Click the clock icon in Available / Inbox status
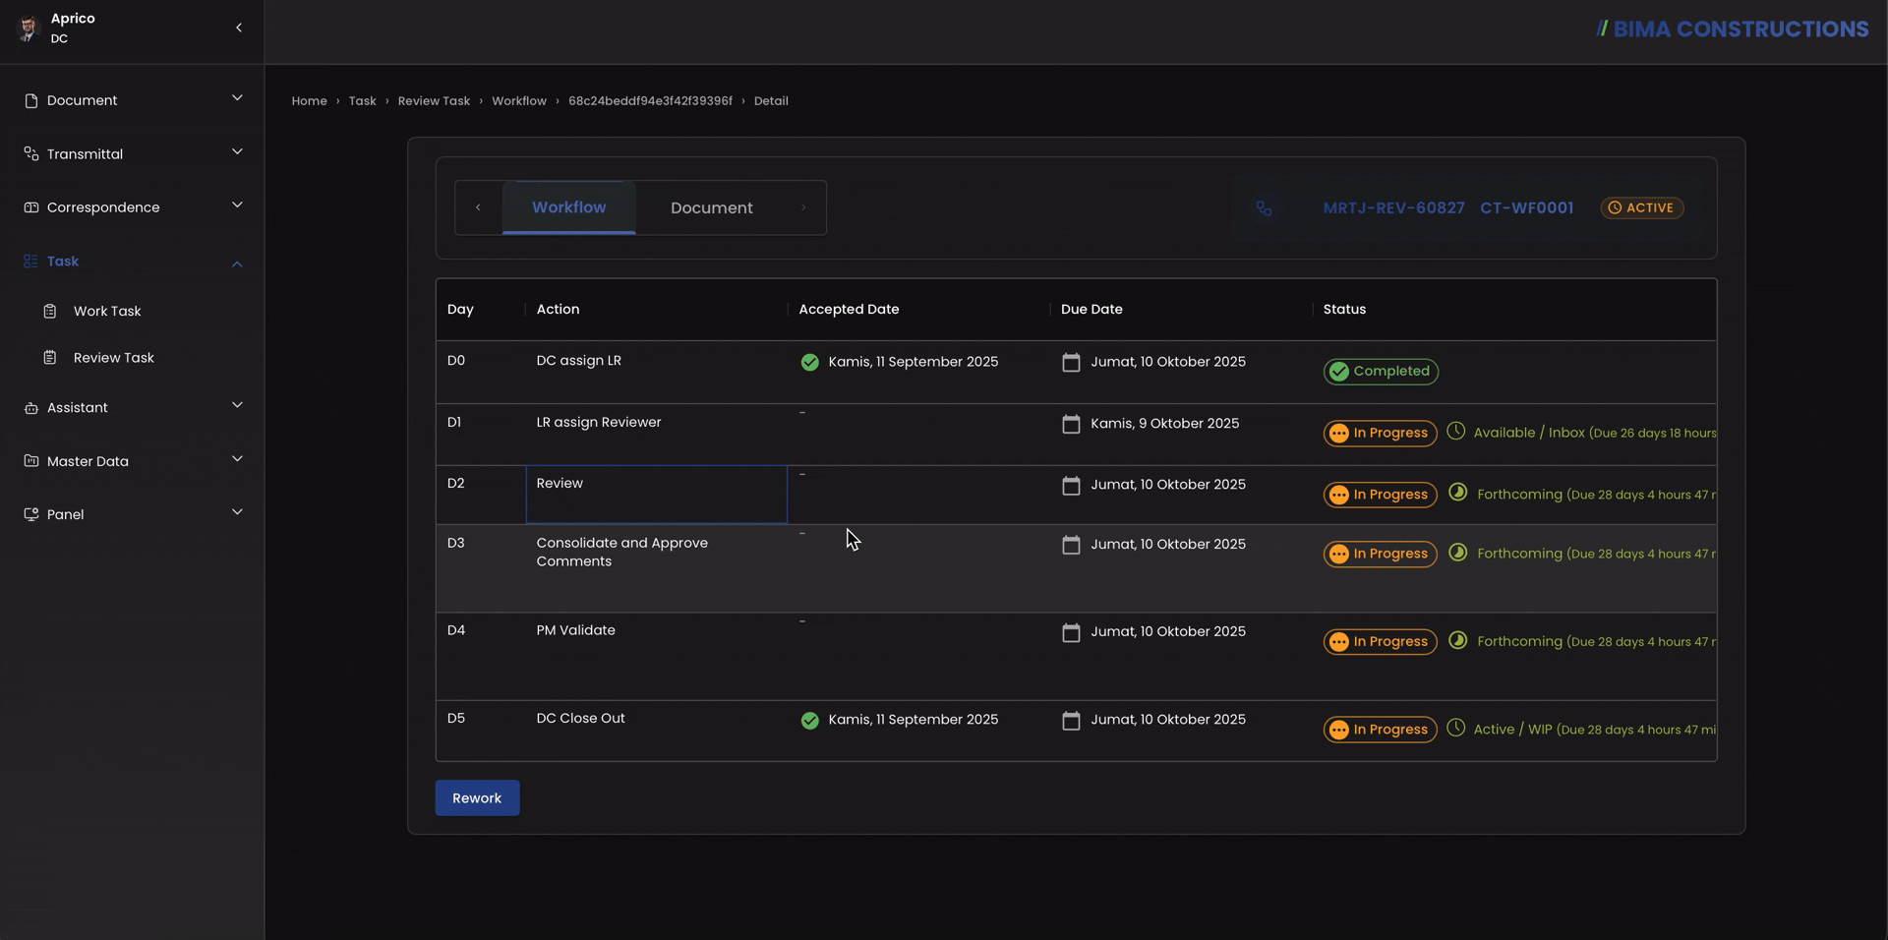The image size is (1888, 940). click(x=1455, y=431)
